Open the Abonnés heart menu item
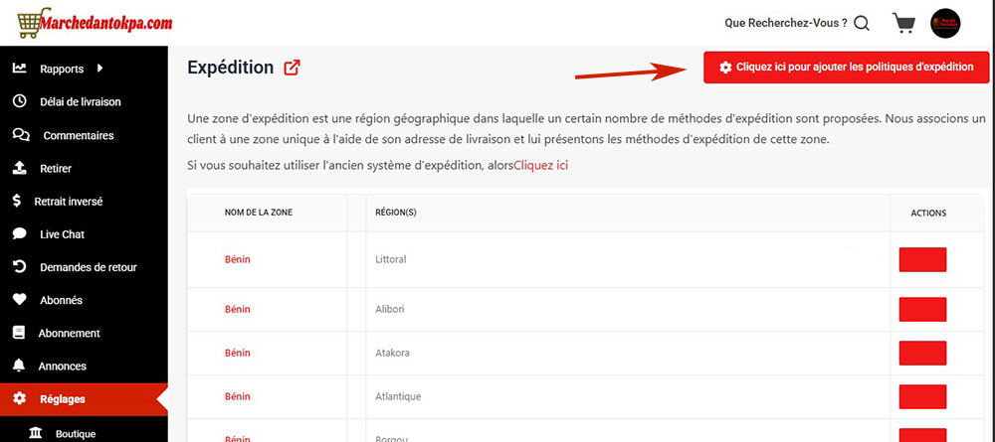This screenshot has width=995, height=442. click(x=61, y=300)
